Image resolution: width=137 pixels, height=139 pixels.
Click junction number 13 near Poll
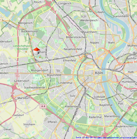(128, 110)
